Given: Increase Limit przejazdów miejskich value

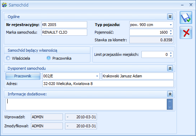Looking at the screenshot, I should [171, 53].
